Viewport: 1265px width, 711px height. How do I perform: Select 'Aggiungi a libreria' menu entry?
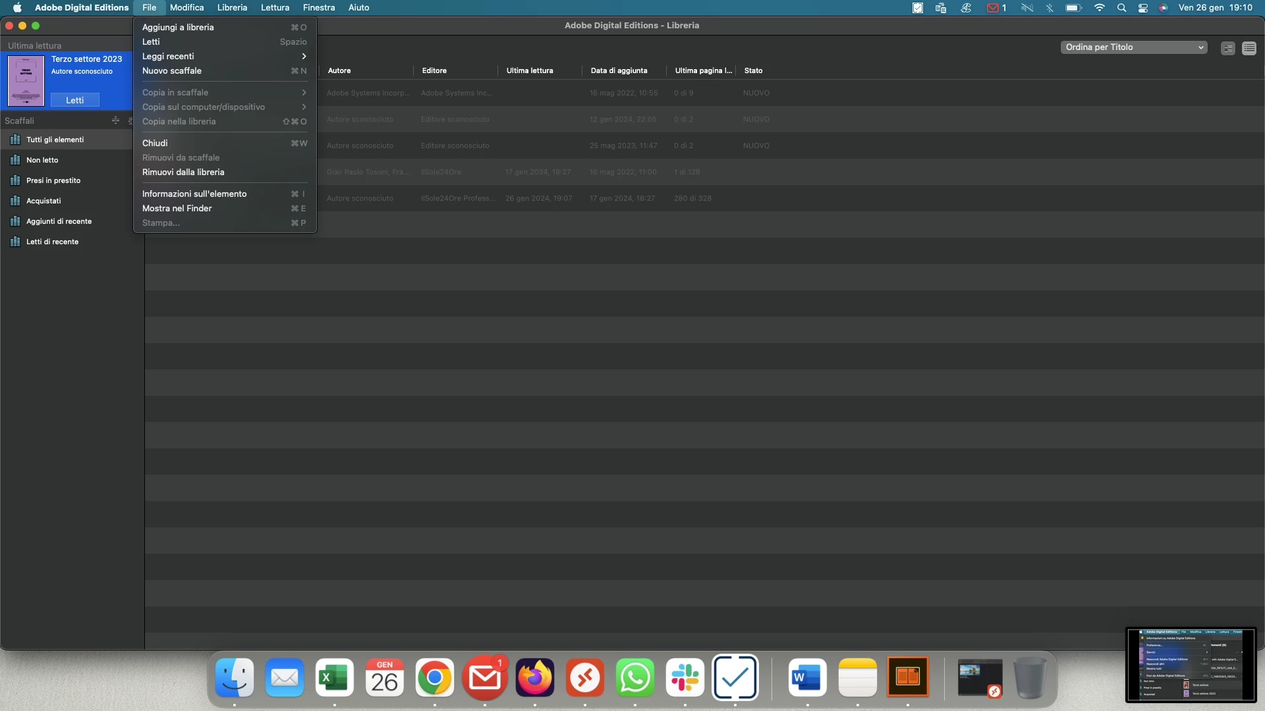[x=178, y=27]
